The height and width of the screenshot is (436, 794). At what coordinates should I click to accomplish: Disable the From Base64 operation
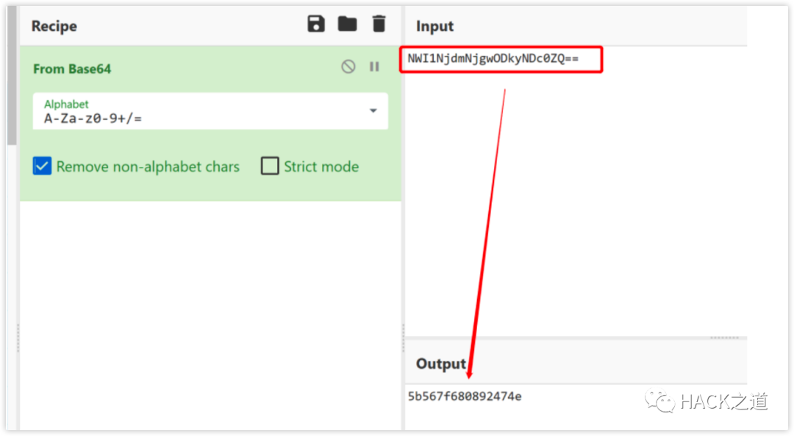[x=348, y=67]
